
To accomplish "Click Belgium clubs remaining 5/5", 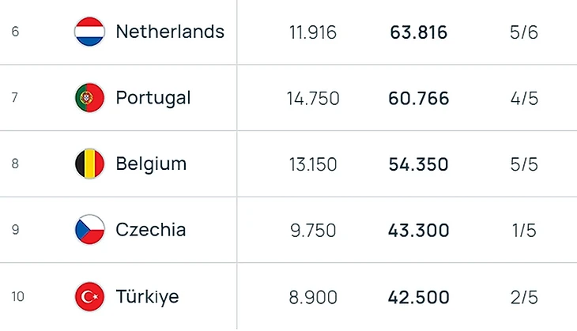I will [525, 165].
